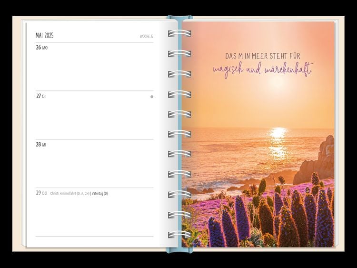Select the 26 MO day label
The image size is (357, 268).
tap(42, 48)
